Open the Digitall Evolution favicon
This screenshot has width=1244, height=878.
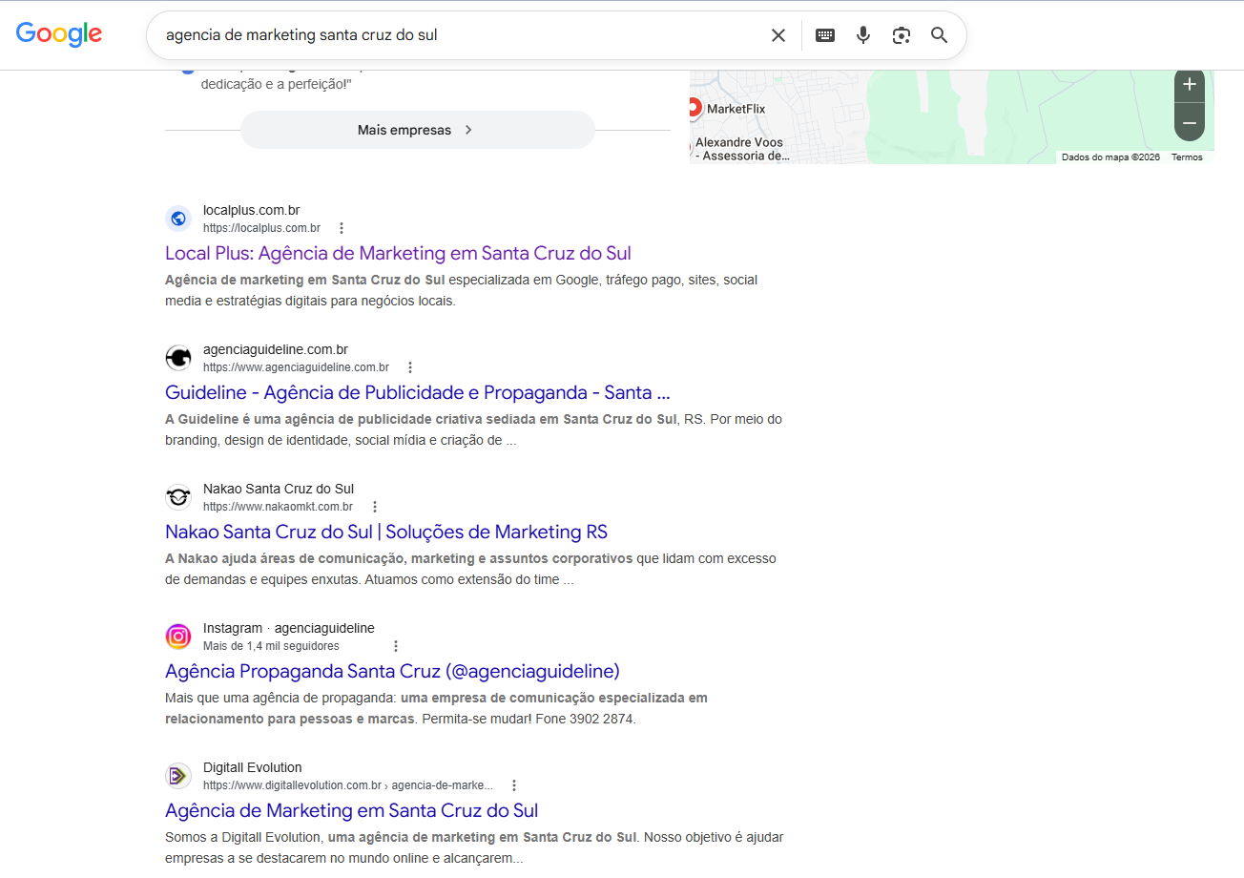point(178,776)
